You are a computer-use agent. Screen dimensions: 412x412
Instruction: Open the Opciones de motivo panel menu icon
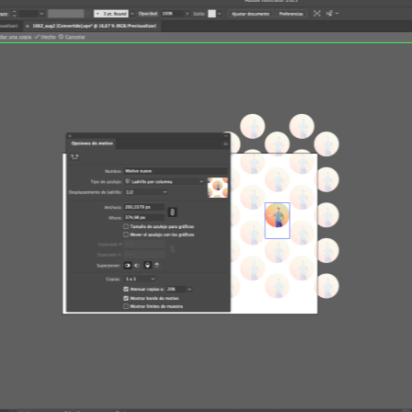225,143
